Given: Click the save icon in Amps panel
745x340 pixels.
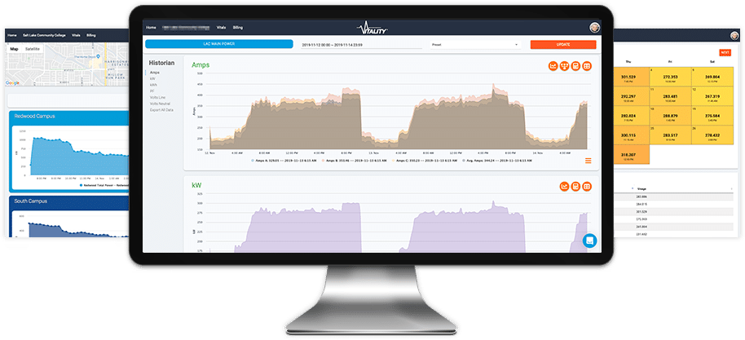Looking at the screenshot, I should 575,66.
